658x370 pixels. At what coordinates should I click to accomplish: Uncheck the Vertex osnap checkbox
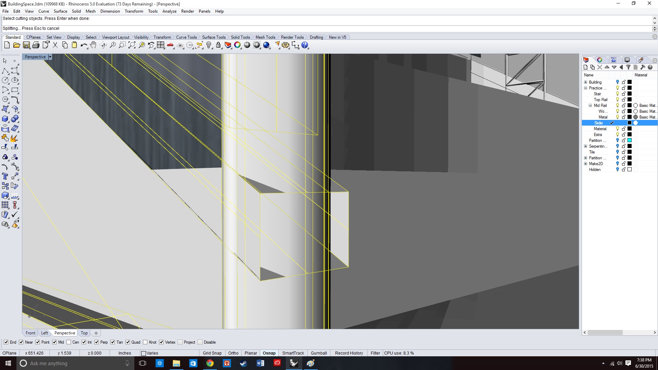tap(161, 342)
